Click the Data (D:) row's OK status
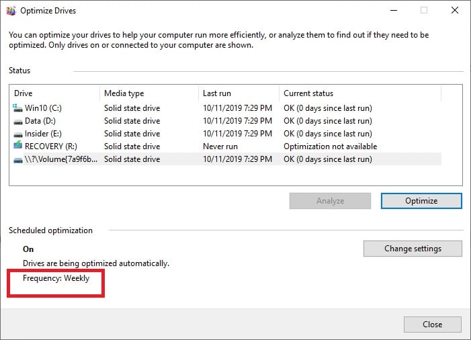The image size is (471, 340). click(328, 121)
